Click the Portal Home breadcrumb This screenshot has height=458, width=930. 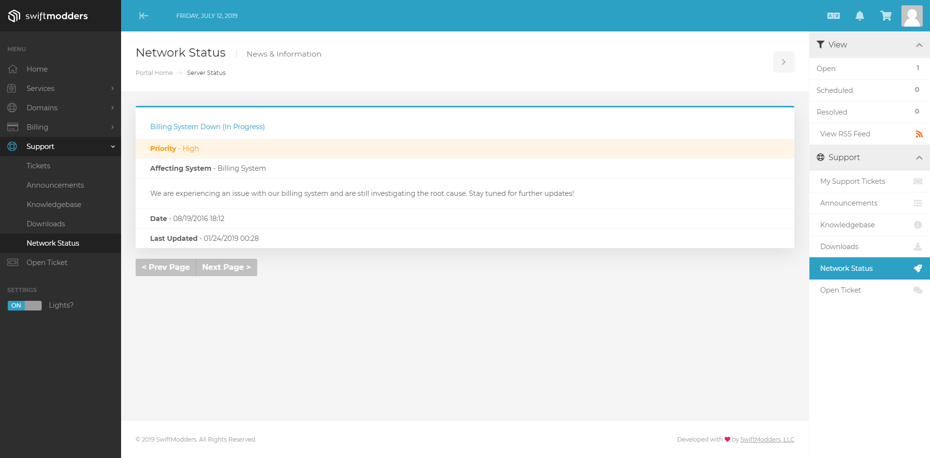[154, 73]
